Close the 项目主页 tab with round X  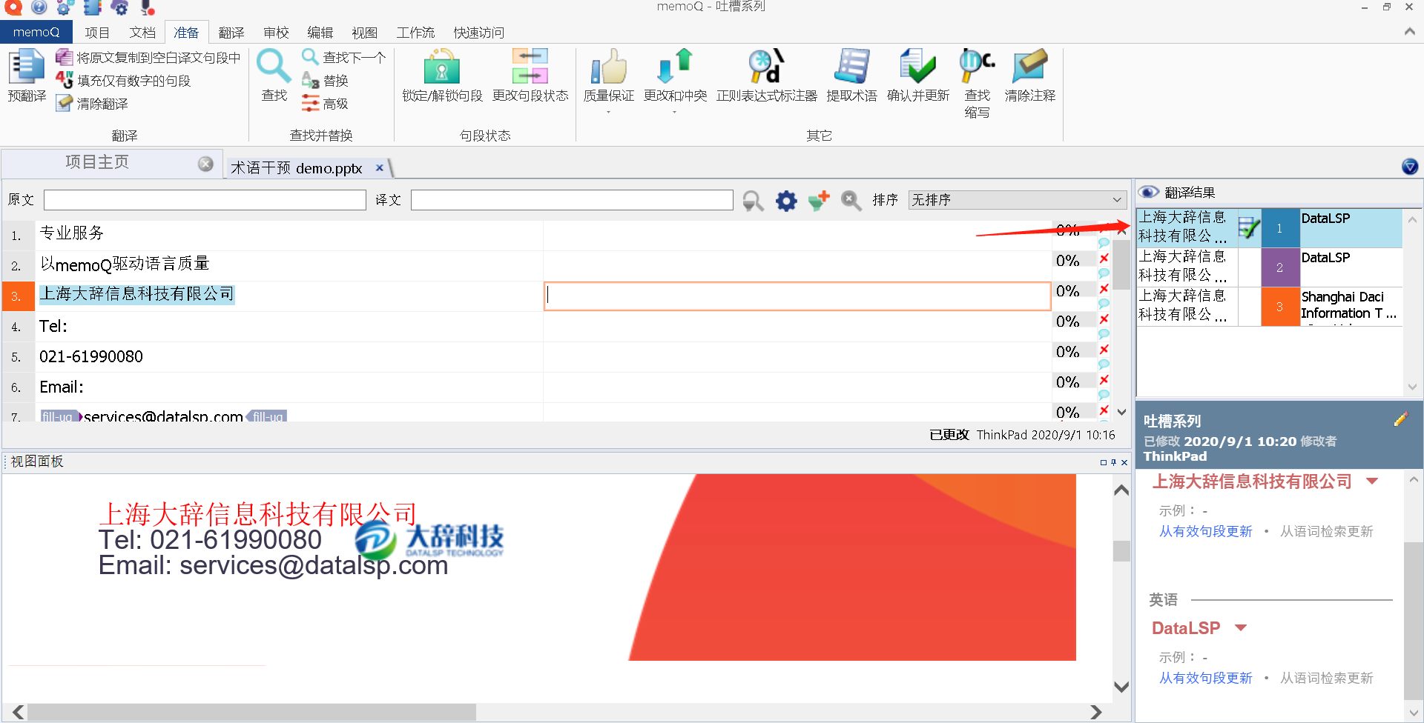click(205, 164)
